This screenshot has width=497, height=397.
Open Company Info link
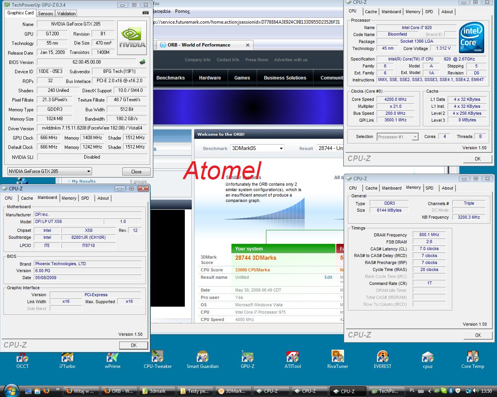tap(198, 60)
